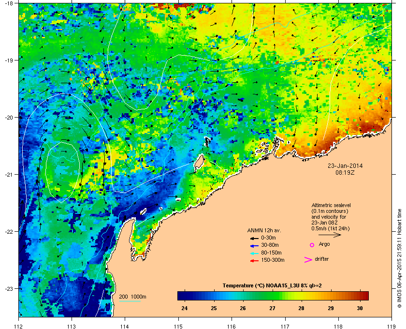Click the 116 longitude axis label

click(x=232, y=326)
